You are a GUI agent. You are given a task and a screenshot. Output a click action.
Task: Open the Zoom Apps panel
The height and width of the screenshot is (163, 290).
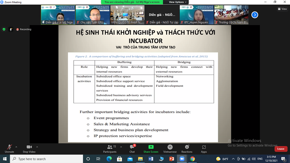point(204,148)
